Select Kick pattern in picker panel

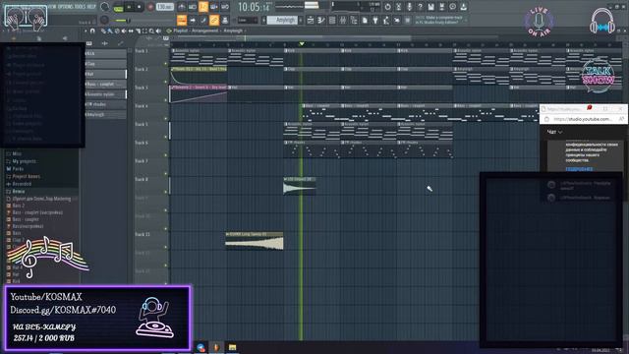105,54
